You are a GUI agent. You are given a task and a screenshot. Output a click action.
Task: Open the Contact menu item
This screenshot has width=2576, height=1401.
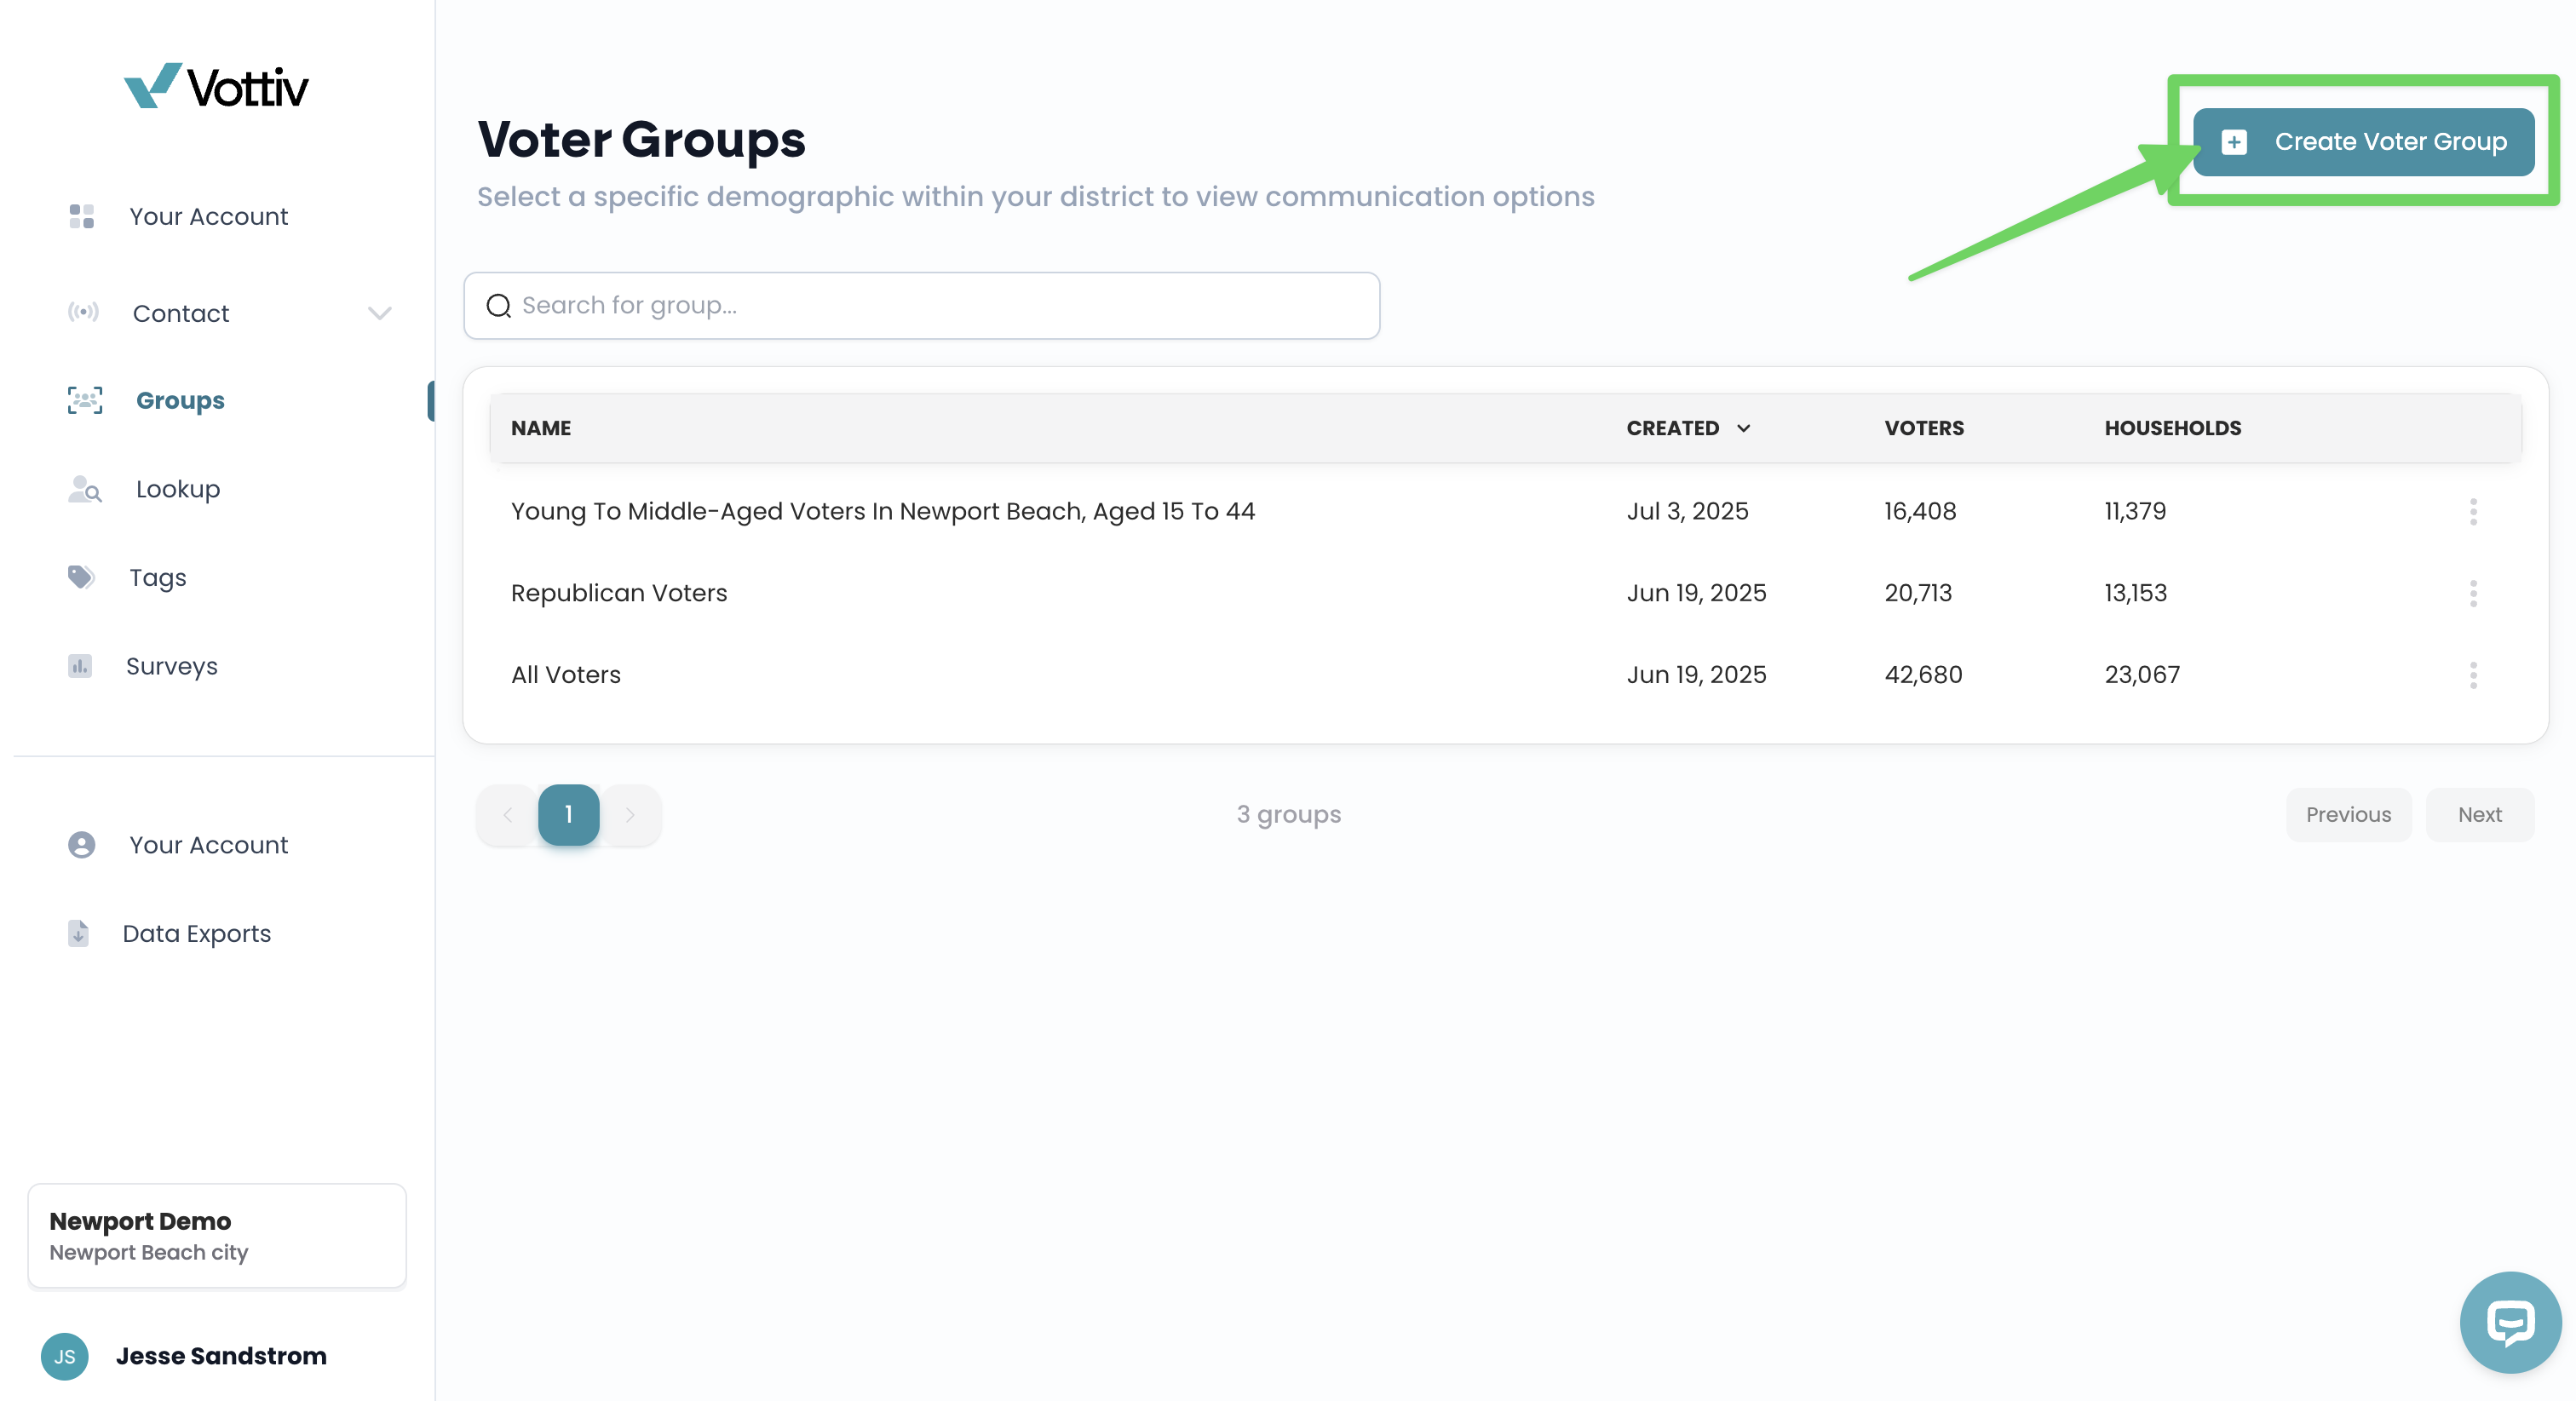coord(181,313)
